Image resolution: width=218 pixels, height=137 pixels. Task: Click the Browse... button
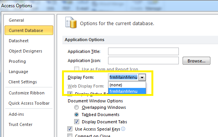[x=196, y=61]
